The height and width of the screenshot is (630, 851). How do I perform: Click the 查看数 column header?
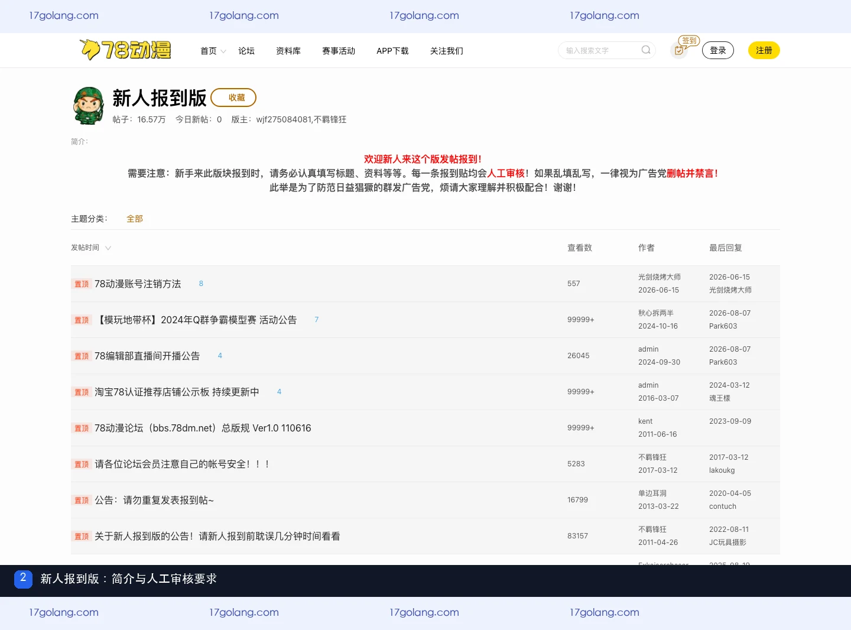[x=580, y=248]
